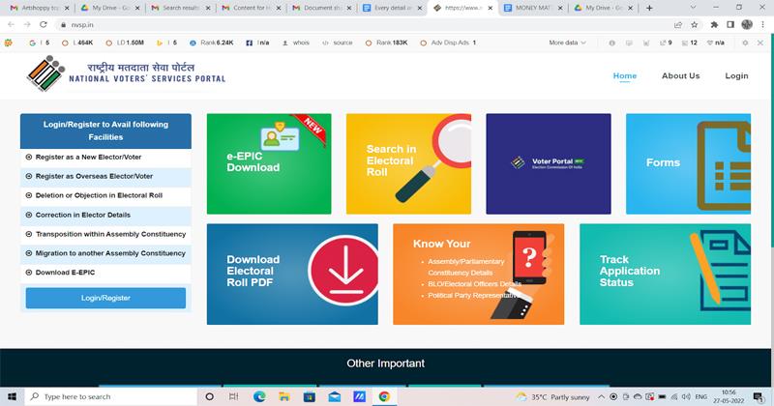
Task: Open Task View icon in taskbar
Action: 234,396
